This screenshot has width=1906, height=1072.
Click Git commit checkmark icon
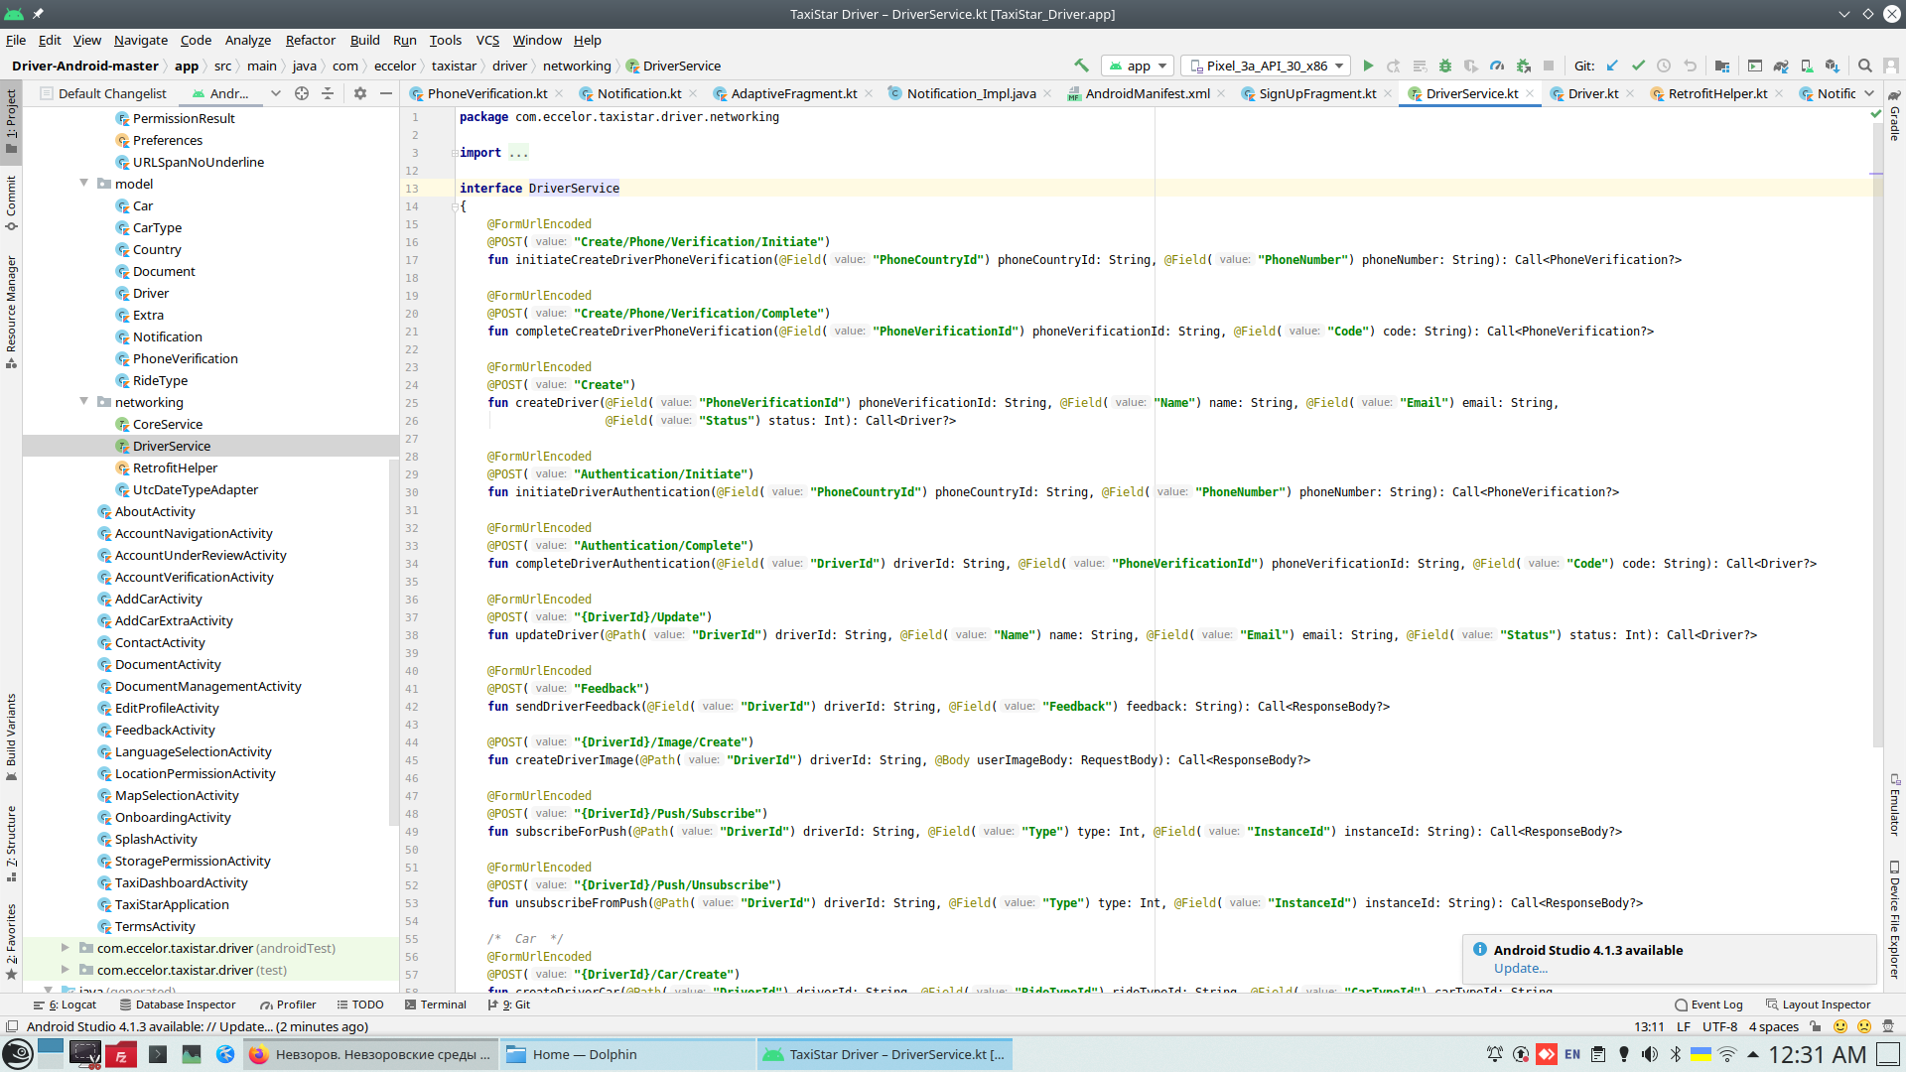coord(1638,66)
